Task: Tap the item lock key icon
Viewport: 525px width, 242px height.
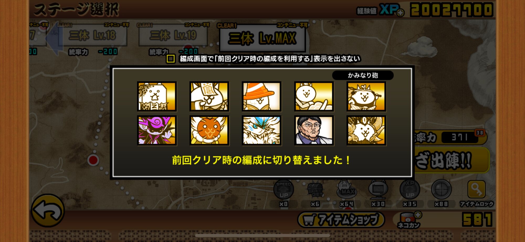Action: coord(476,190)
